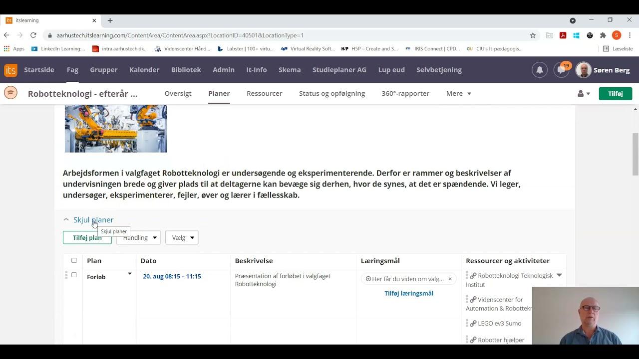Check the select-all plans checkbox
The image size is (639, 359).
click(x=74, y=260)
